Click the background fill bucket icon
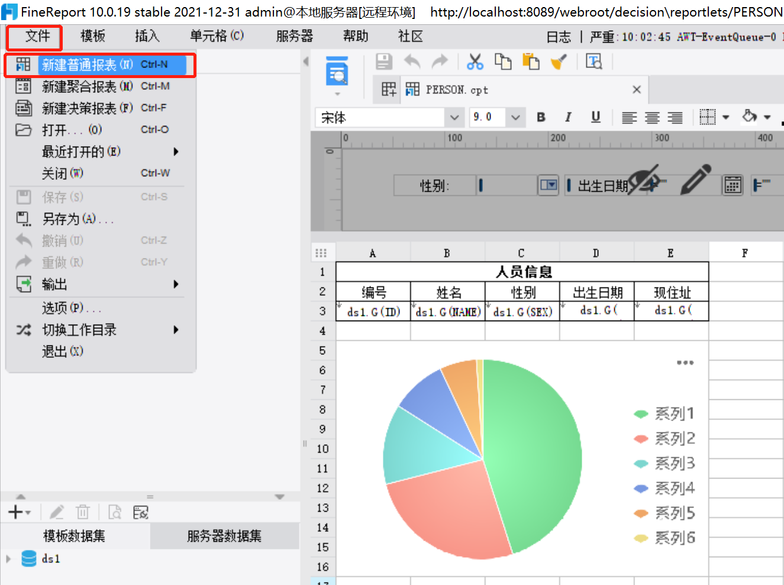The width and height of the screenshot is (784, 585). coord(750,117)
